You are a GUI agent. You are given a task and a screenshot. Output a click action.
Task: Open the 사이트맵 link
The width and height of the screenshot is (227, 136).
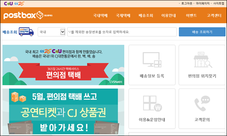(219, 4)
